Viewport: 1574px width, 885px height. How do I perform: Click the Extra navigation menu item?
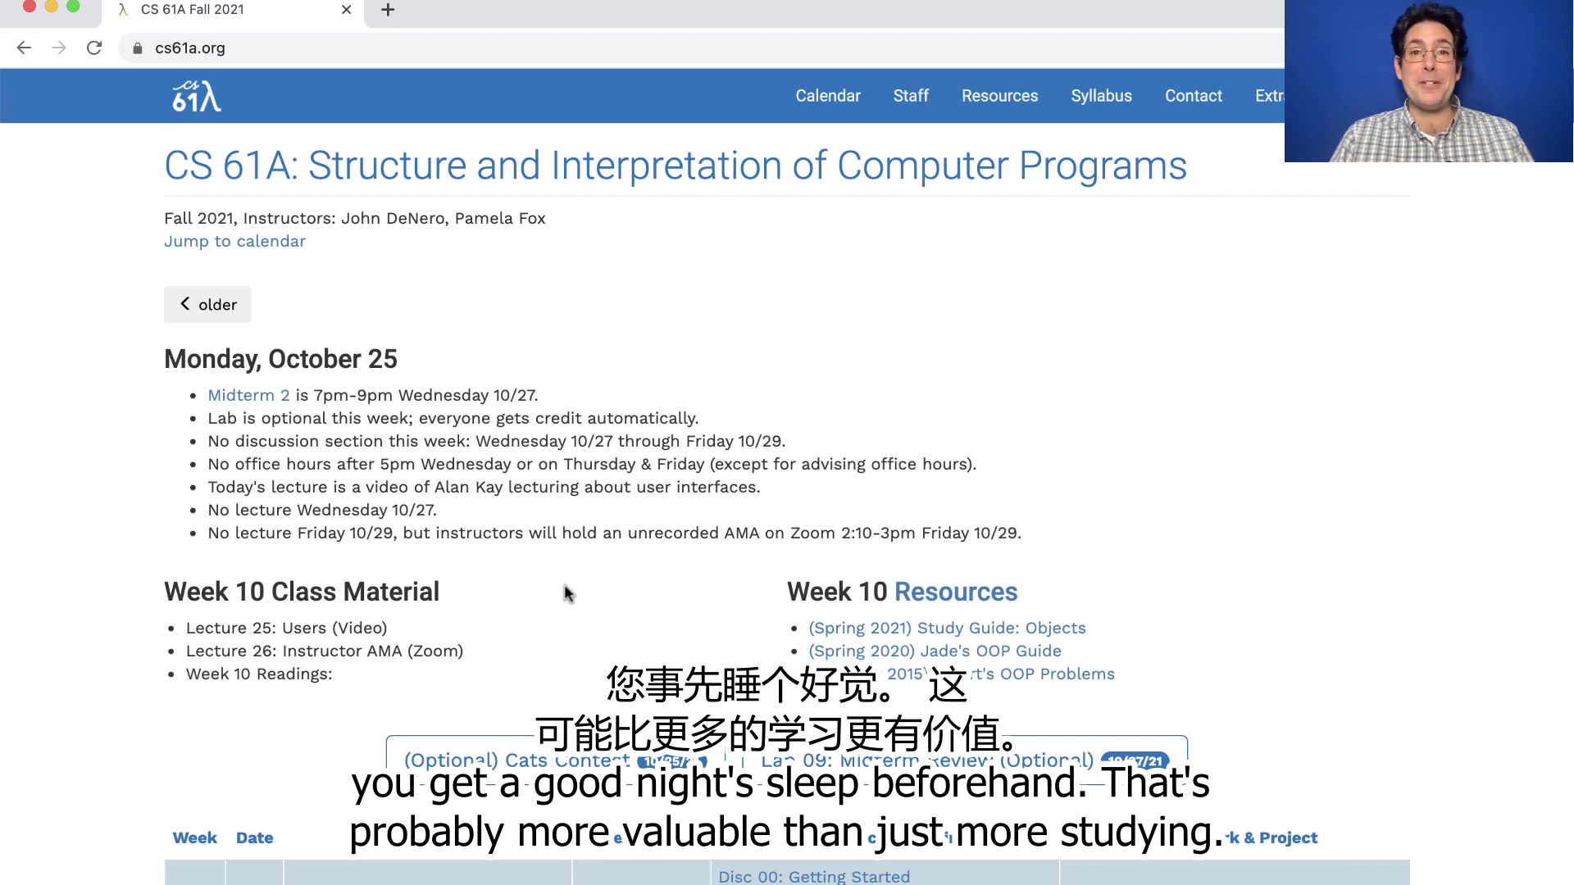click(1270, 96)
